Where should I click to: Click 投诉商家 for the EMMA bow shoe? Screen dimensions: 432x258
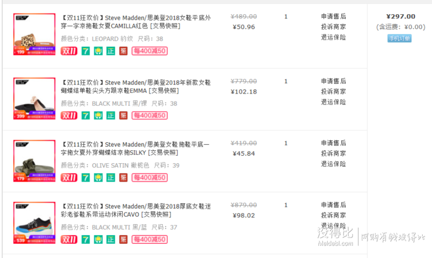click(333, 92)
